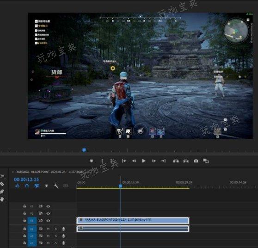Click the timeline playhead handle
The height and width of the screenshot is (248, 258).
120,186
